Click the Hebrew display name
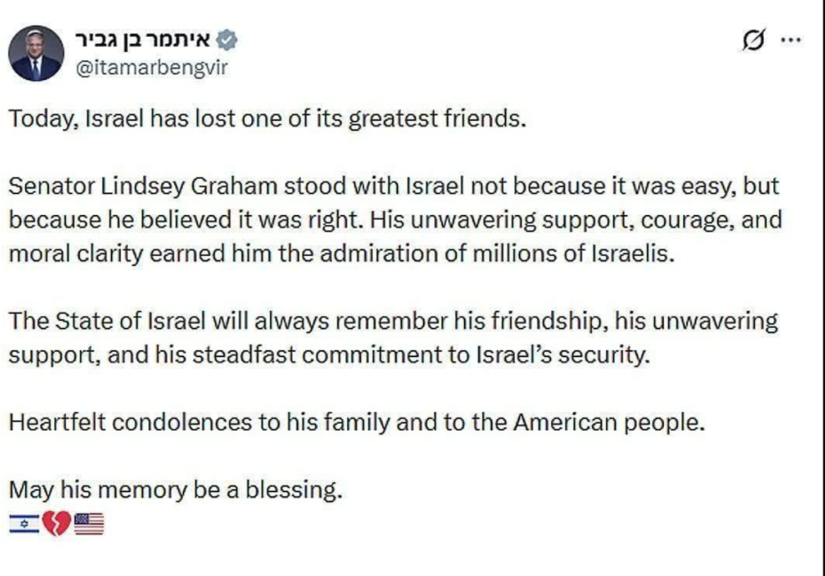 point(143,39)
